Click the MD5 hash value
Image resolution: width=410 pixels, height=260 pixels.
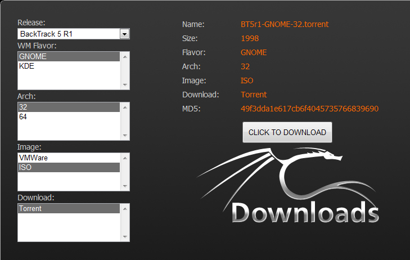tap(309, 109)
